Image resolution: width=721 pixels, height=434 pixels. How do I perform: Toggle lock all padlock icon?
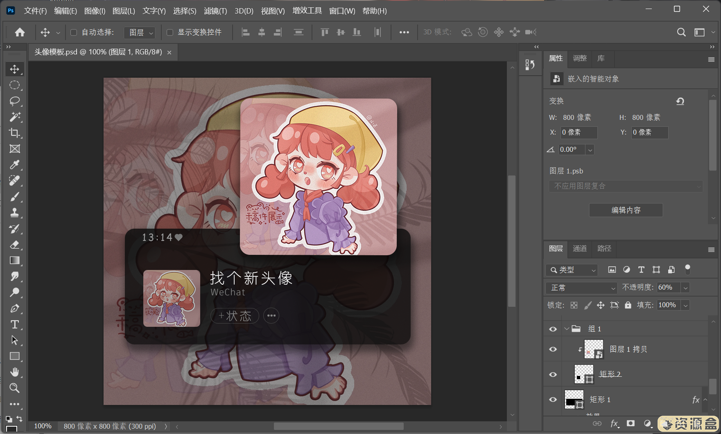point(628,305)
